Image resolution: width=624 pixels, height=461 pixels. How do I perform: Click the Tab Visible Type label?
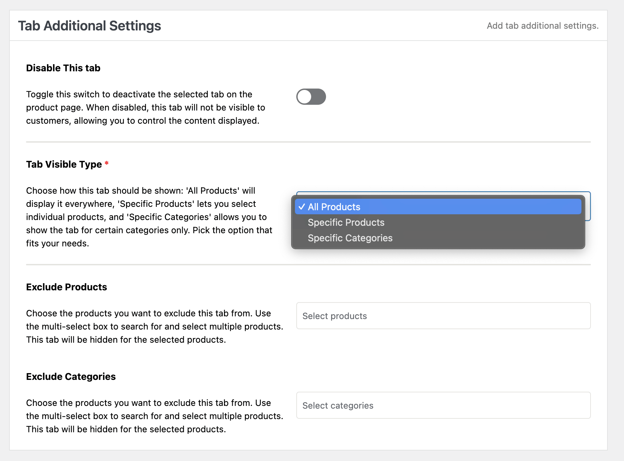pos(64,164)
